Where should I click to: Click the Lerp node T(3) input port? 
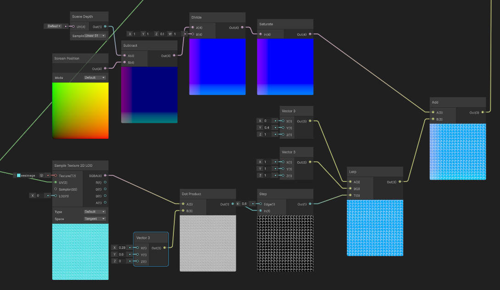350,195
